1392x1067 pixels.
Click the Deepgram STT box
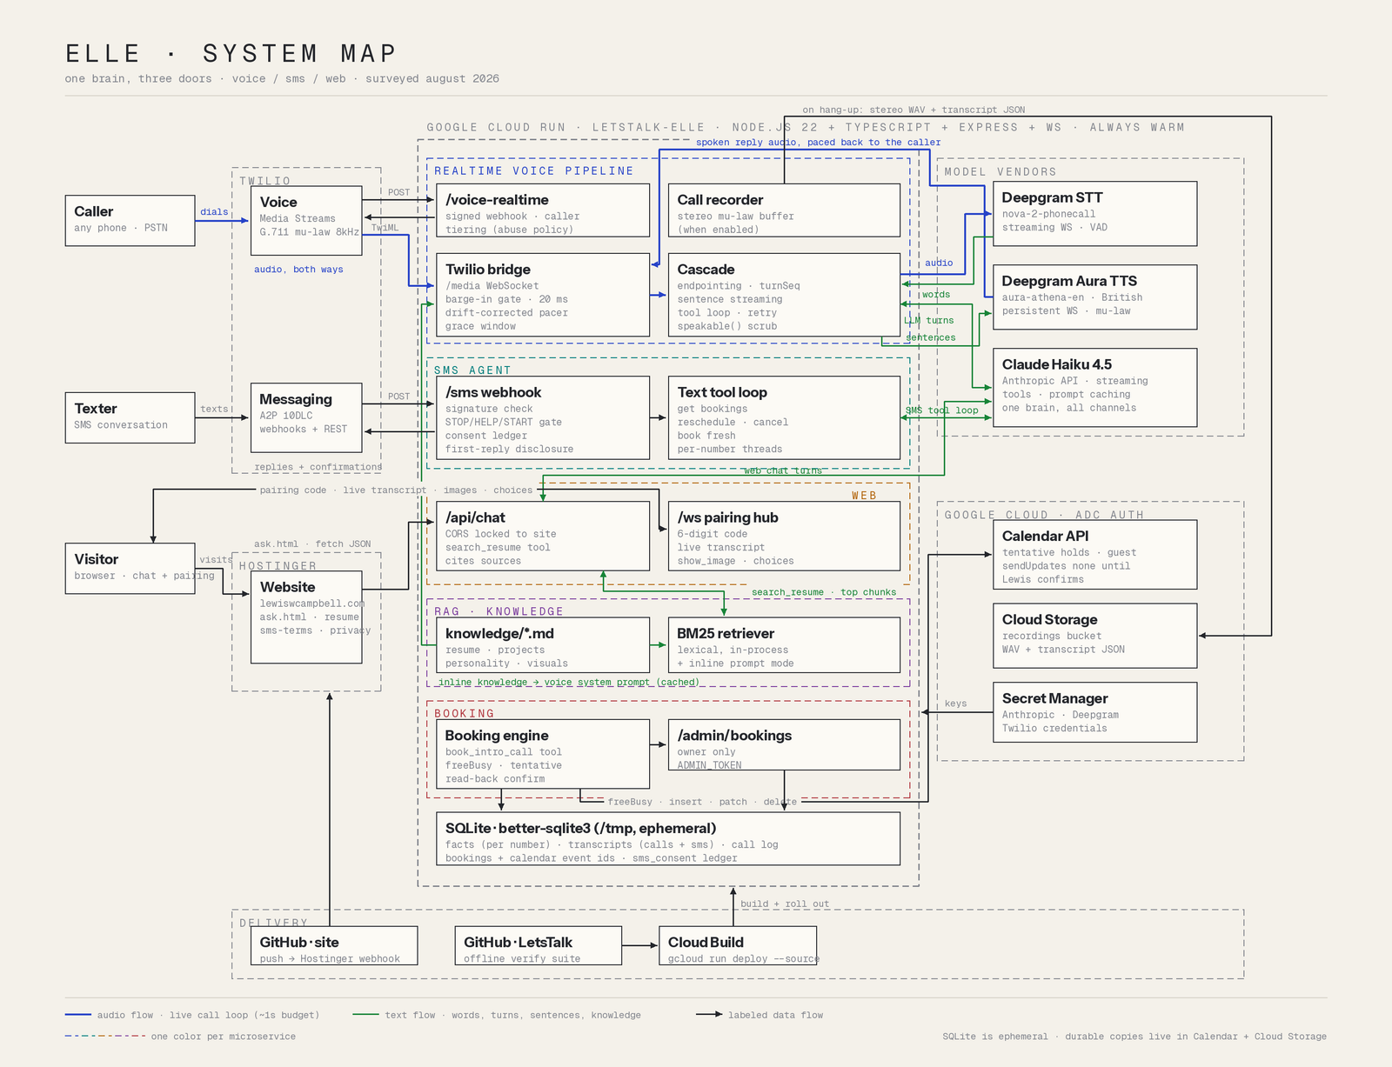(x=1095, y=214)
